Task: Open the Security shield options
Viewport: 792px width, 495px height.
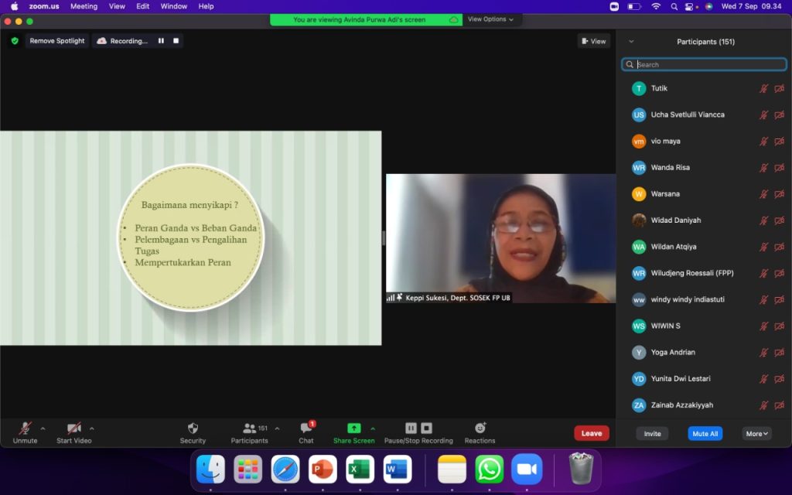Action: [193, 433]
